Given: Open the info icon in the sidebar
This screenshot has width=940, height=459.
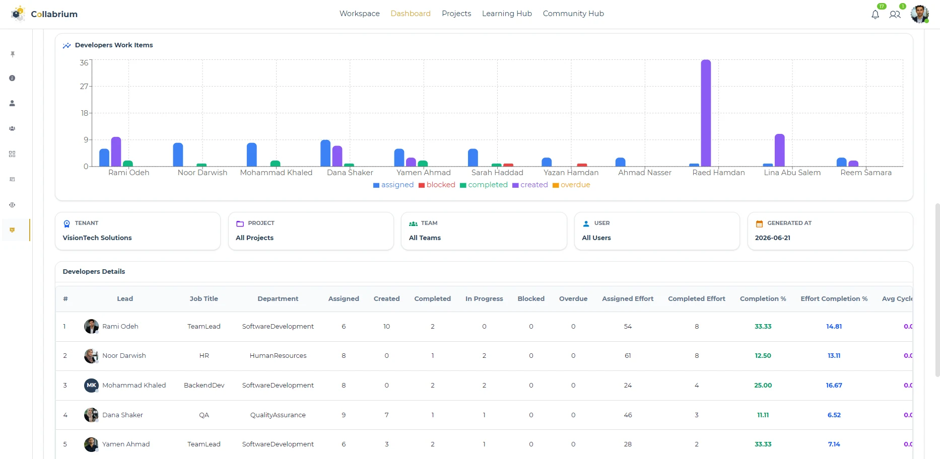Looking at the screenshot, I should (12, 78).
